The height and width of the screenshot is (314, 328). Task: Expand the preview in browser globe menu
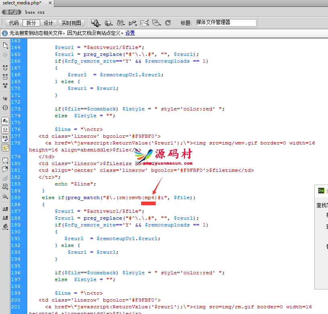coord(108,23)
